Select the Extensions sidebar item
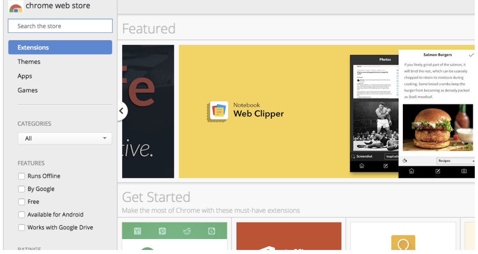The height and width of the screenshot is (254, 478). 60,47
